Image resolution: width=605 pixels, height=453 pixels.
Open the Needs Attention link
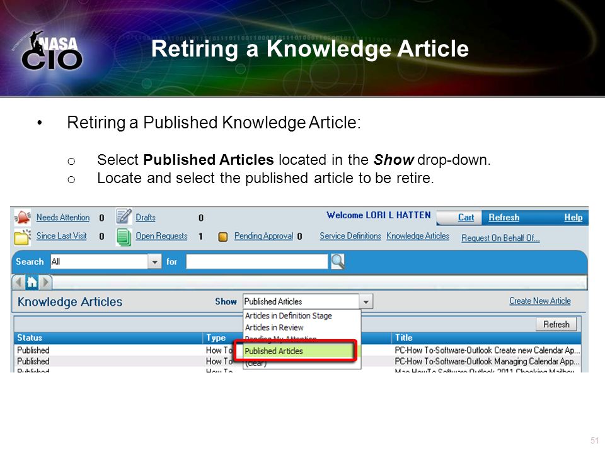tap(63, 217)
